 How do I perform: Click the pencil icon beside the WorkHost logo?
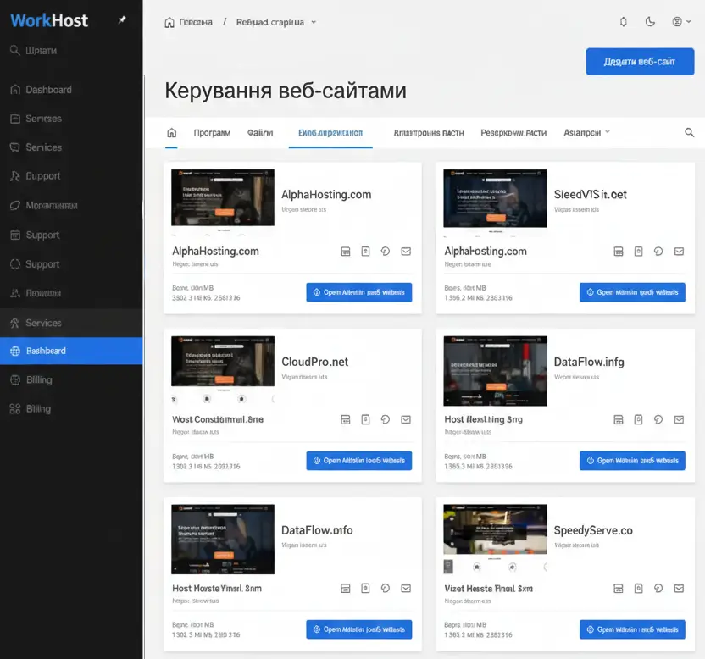(x=123, y=19)
